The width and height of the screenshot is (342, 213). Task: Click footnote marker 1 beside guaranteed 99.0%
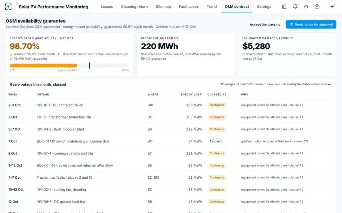58,54
